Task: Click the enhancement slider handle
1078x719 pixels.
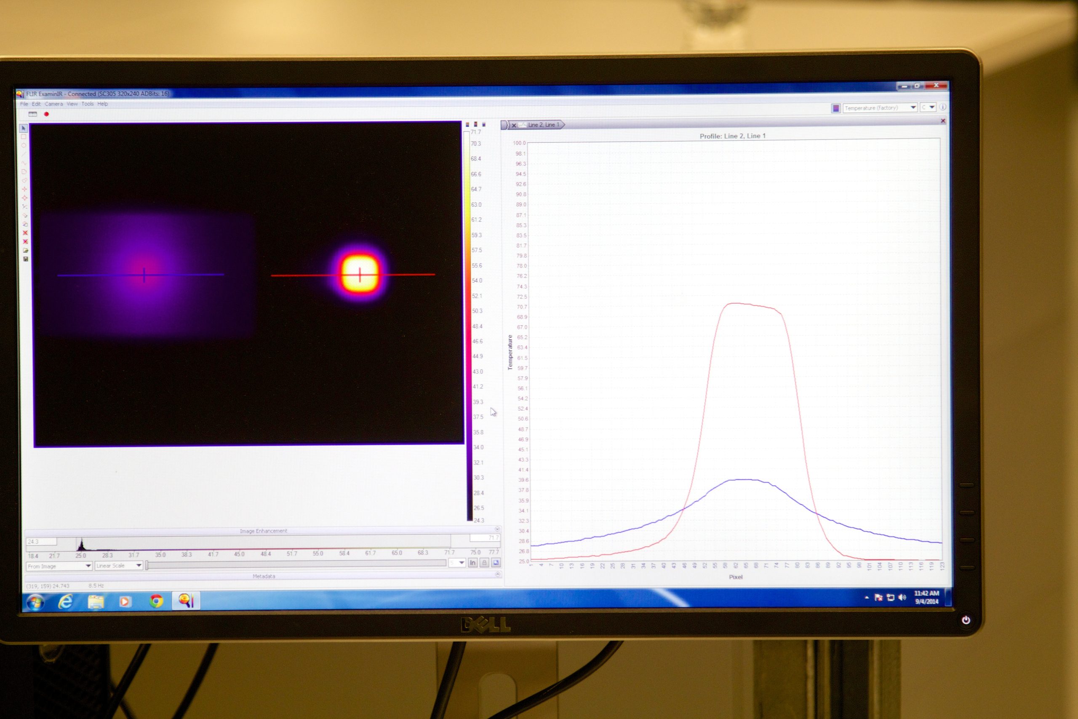Action: [147, 565]
